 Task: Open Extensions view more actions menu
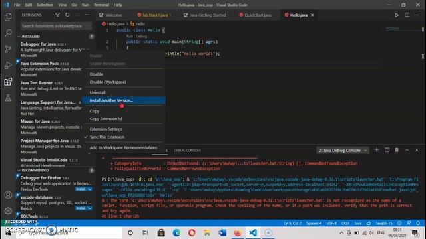tap(87, 15)
